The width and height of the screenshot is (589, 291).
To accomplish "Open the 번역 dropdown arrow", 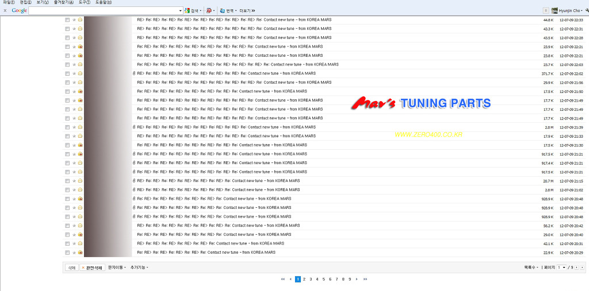I will 236,10.
